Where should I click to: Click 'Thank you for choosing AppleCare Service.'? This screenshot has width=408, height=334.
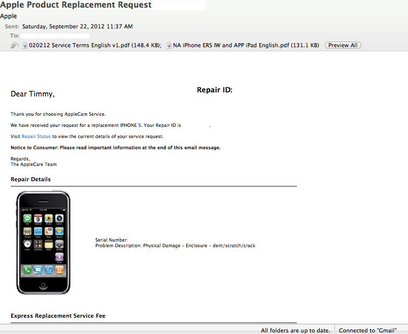(58, 114)
